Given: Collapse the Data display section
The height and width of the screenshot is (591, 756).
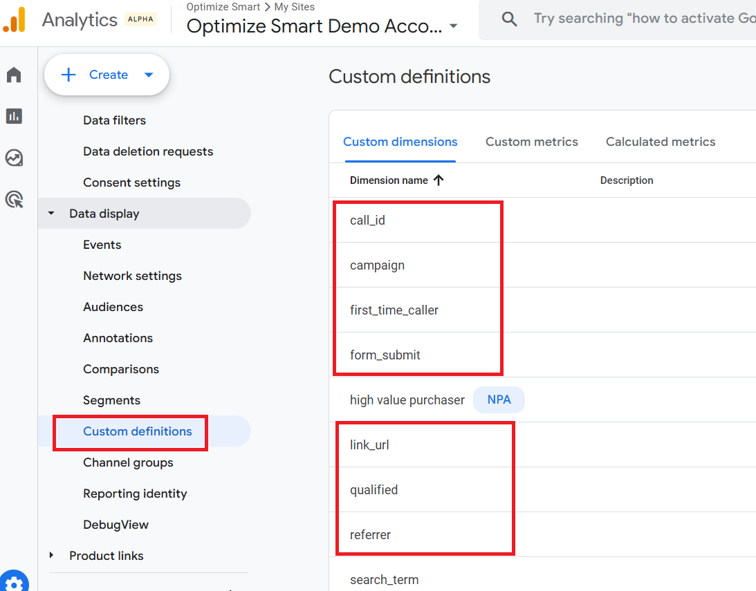Looking at the screenshot, I should point(51,214).
